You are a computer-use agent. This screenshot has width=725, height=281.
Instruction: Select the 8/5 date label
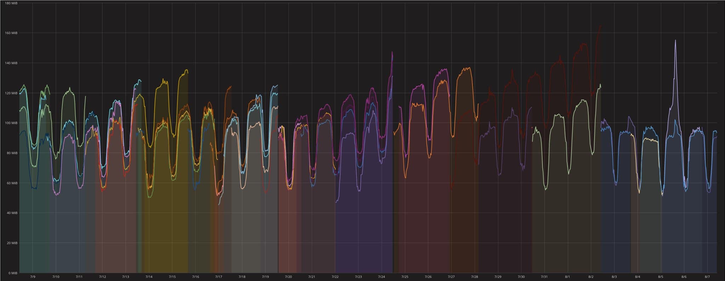pos(661,277)
